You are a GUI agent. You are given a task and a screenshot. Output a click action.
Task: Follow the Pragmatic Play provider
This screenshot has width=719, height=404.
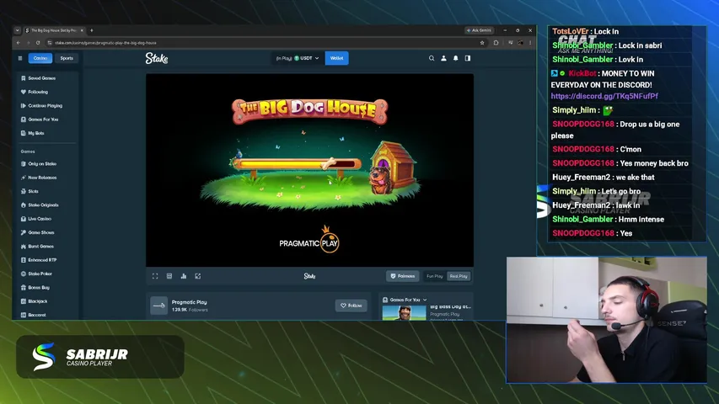click(351, 306)
